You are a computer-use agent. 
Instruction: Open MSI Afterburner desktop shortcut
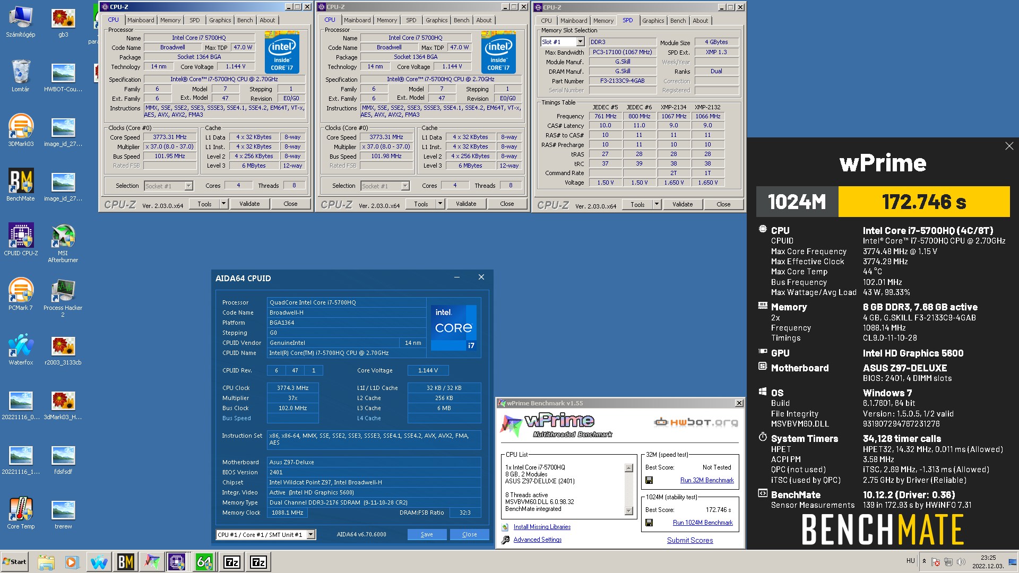pyautogui.click(x=63, y=243)
